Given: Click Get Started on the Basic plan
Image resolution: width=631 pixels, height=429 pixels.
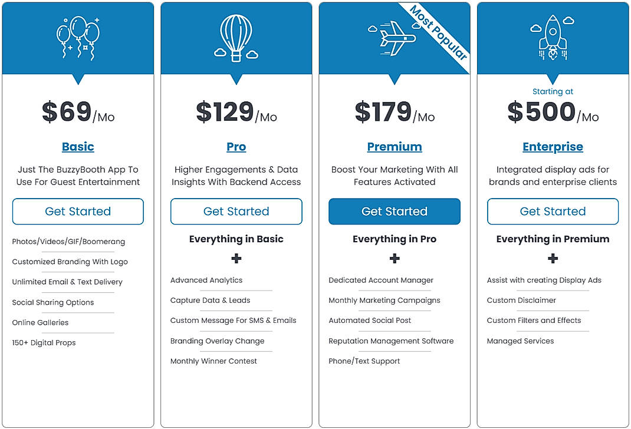Looking at the screenshot, I should coord(78,211).
